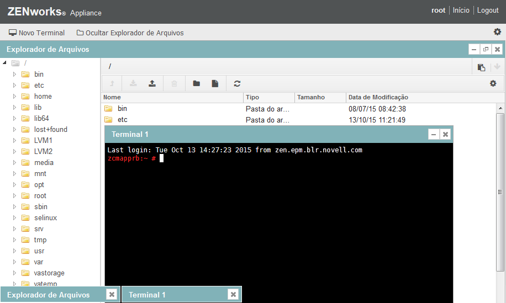Expand the bin folder in tree
The width and height of the screenshot is (506, 303).
[x=14, y=74]
